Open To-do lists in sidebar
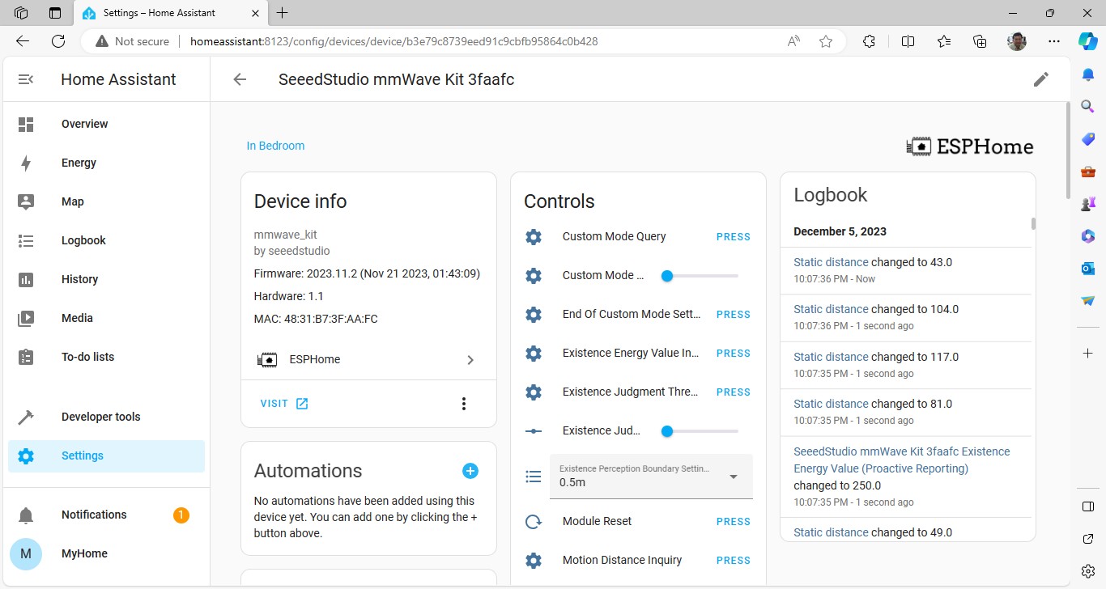Screen dimensions: 1106x589 pos(106,357)
